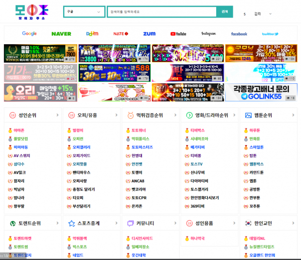This screenshot has width=301, height=260.
Task: Click the Korean flag icon beside 한인교민
Action: (x=248, y=223)
